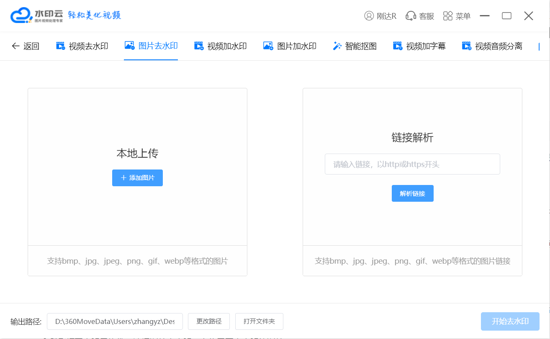Focus the image link URL input field
Image resolution: width=550 pixels, height=339 pixels.
click(x=412, y=164)
